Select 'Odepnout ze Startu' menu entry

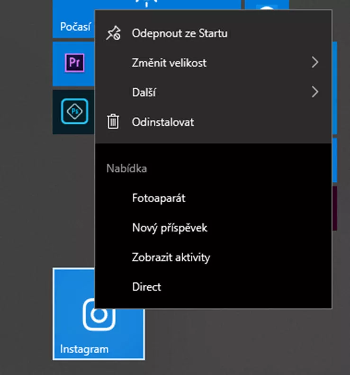click(213, 33)
